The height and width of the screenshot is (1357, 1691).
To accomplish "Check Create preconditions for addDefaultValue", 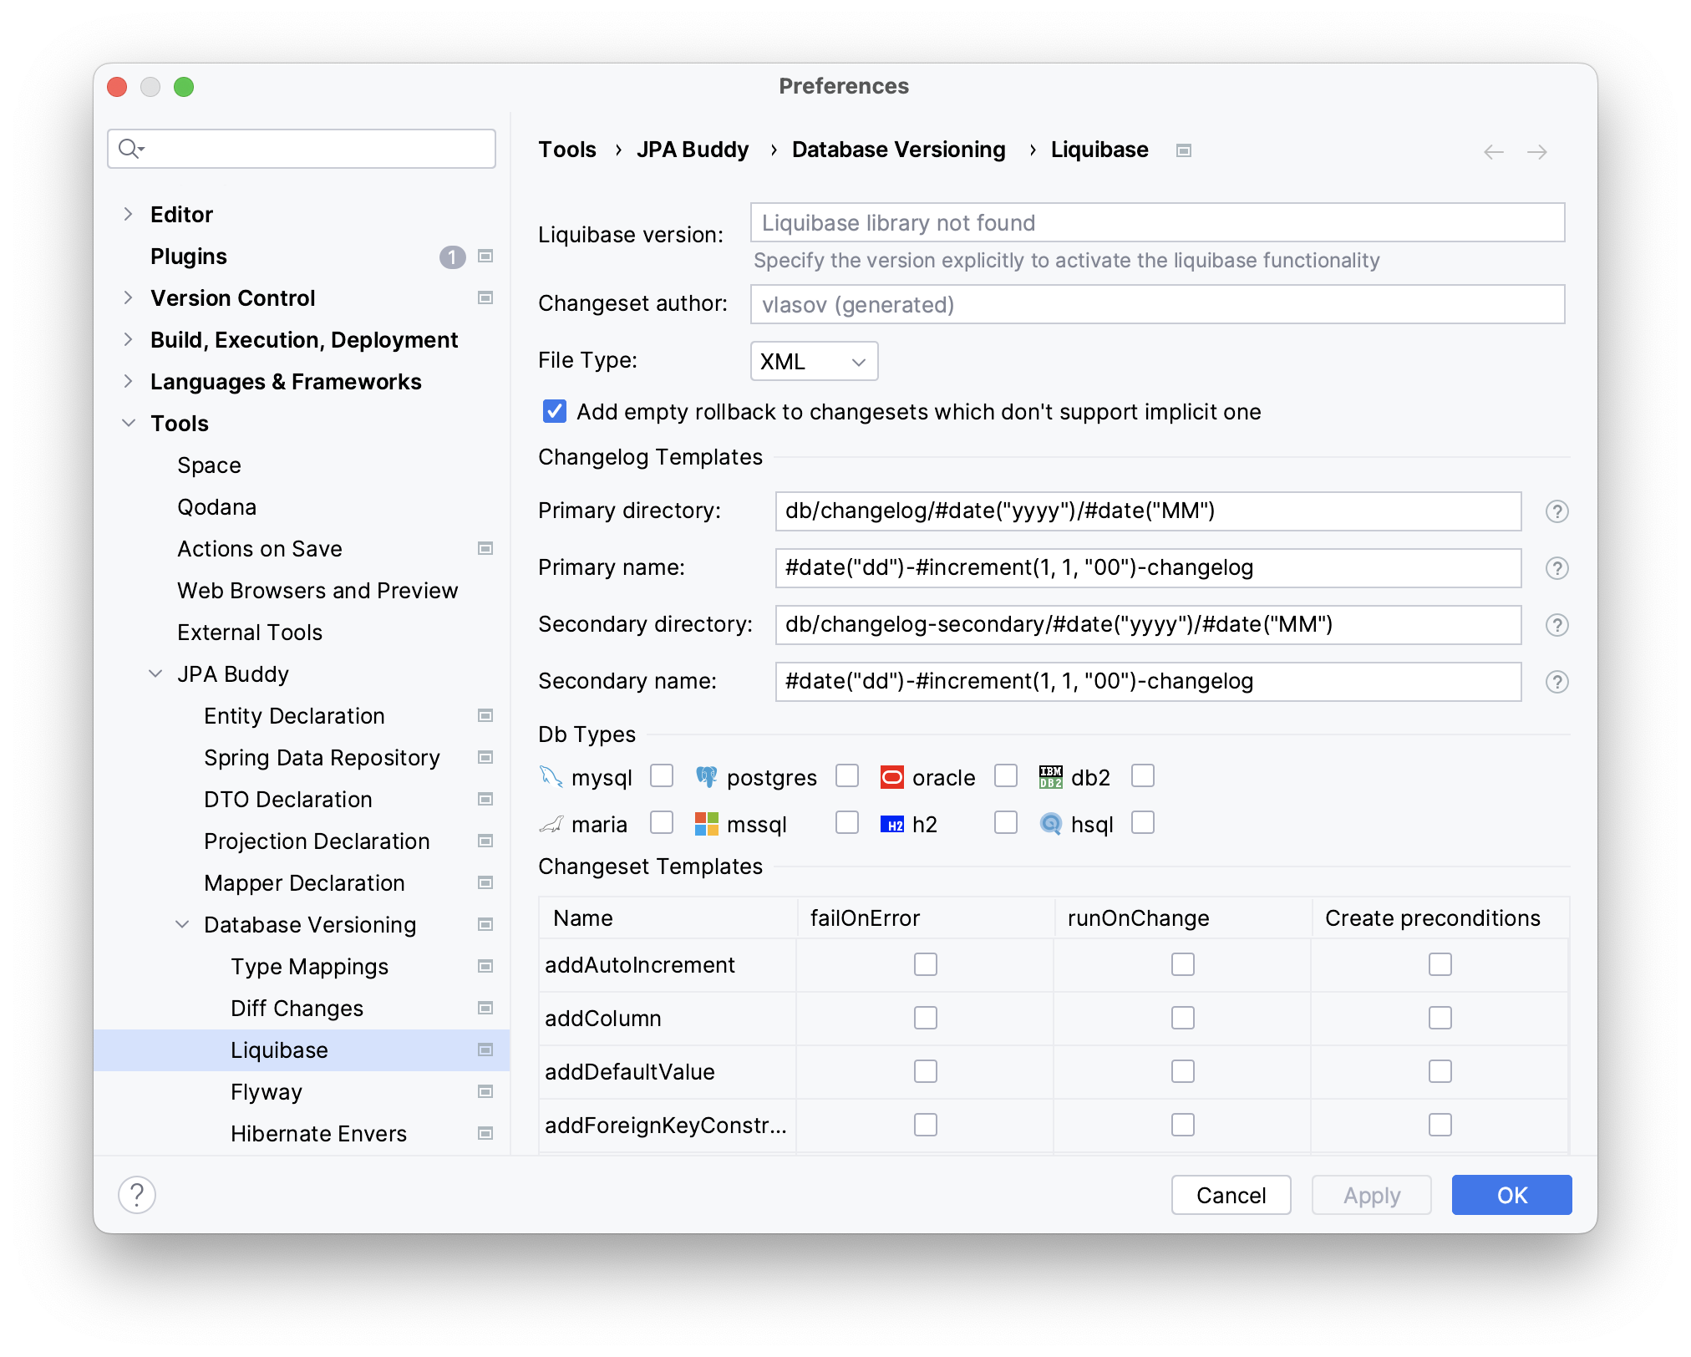I will coord(1440,1071).
